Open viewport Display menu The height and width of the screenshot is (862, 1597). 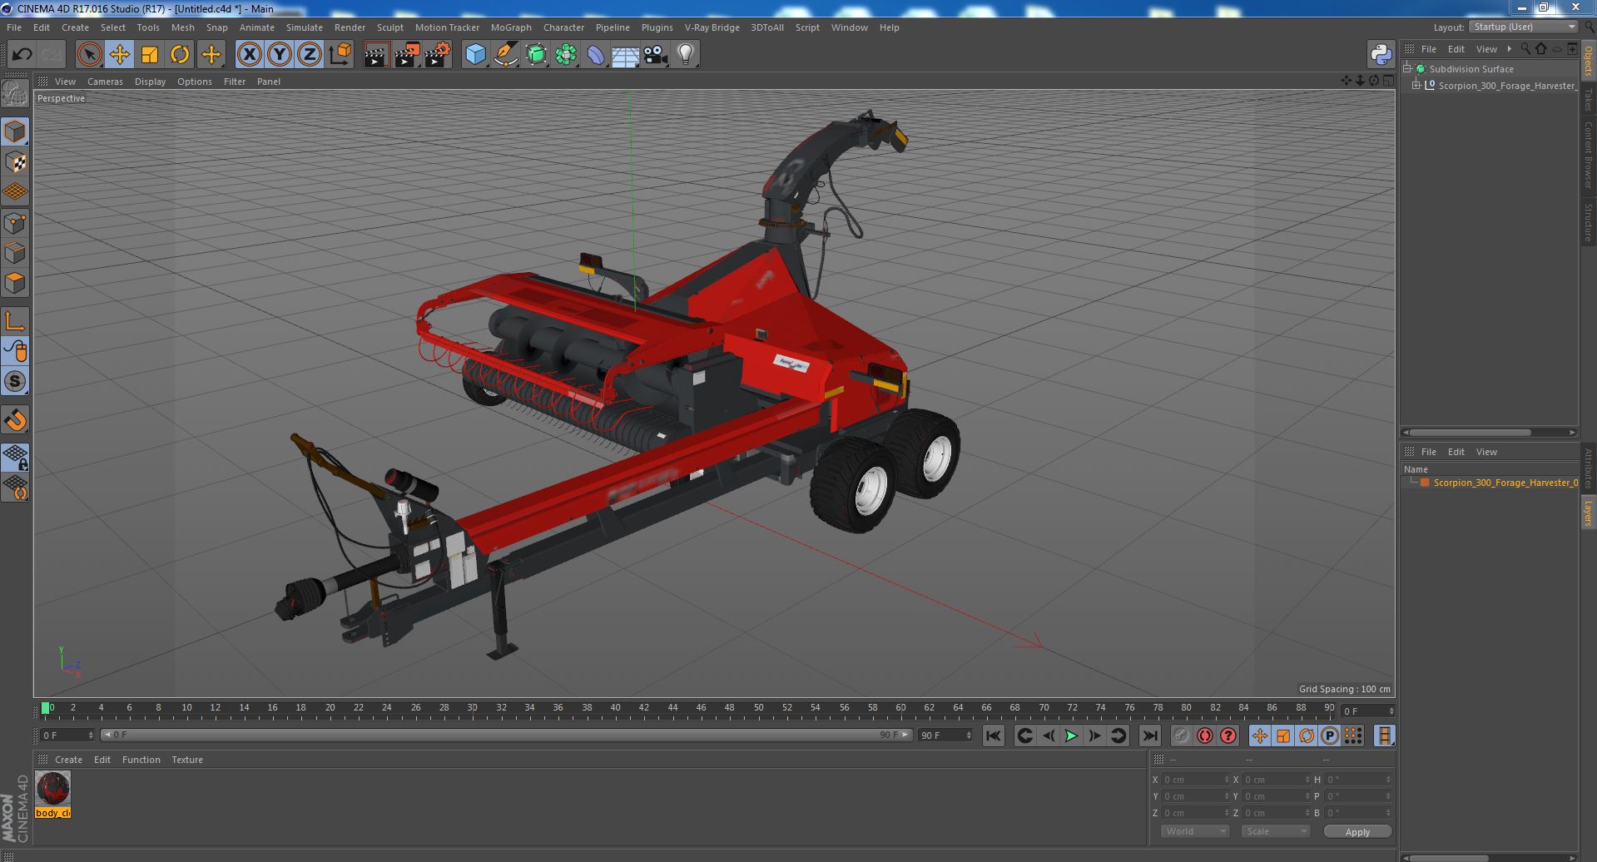click(x=150, y=82)
